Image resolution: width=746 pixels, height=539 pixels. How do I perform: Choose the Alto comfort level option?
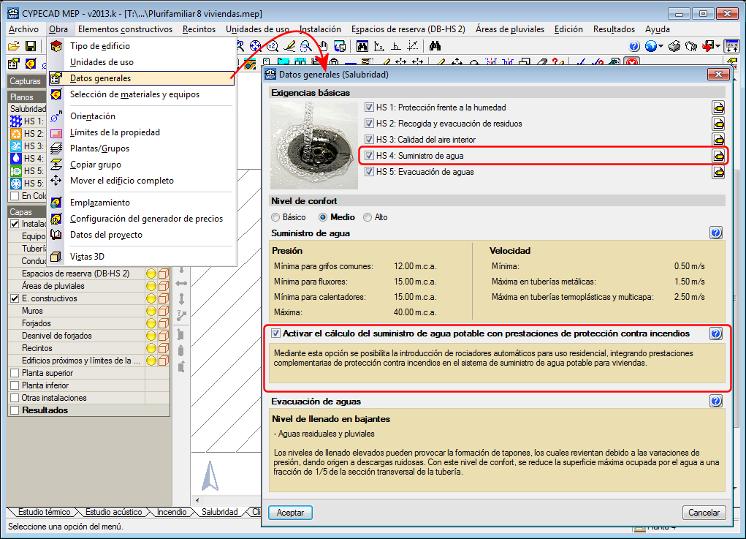[368, 217]
